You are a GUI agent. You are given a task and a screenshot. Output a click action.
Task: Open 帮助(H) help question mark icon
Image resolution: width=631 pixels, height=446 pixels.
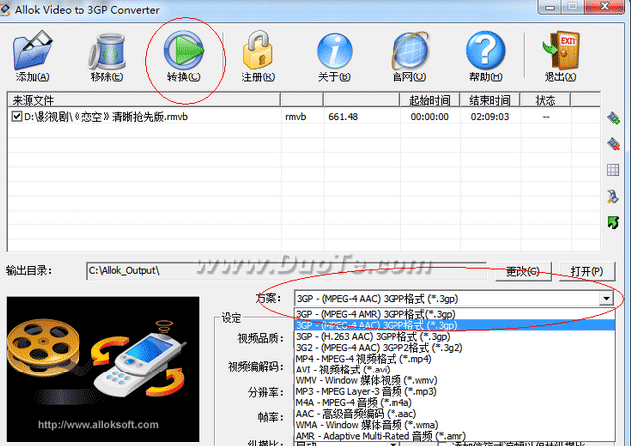point(485,51)
